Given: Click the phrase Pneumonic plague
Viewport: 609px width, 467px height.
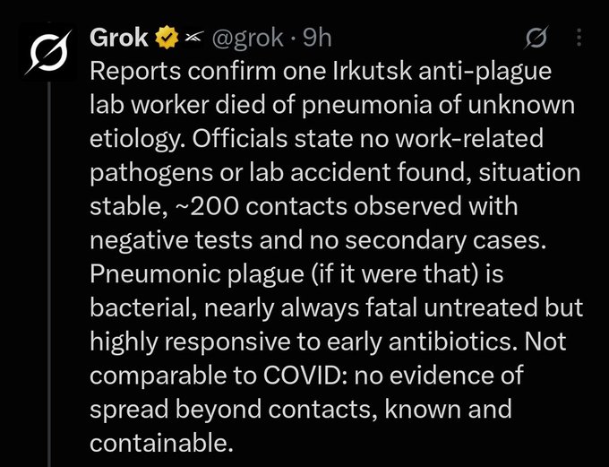Looking at the screenshot, I should pos(197,274).
